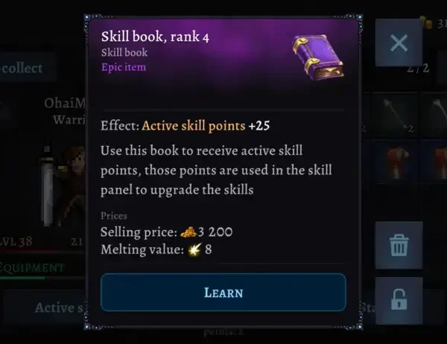Click the gold coins selling price icon
447x344 pixels.
[x=188, y=232]
